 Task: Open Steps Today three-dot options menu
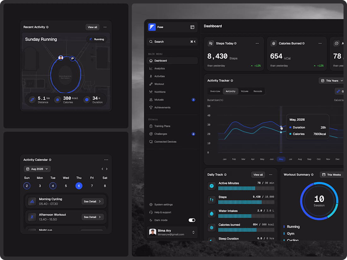click(x=257, y=43)
